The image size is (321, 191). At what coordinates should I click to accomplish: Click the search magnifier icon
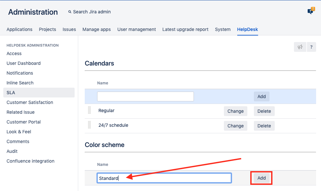point(70,12)
